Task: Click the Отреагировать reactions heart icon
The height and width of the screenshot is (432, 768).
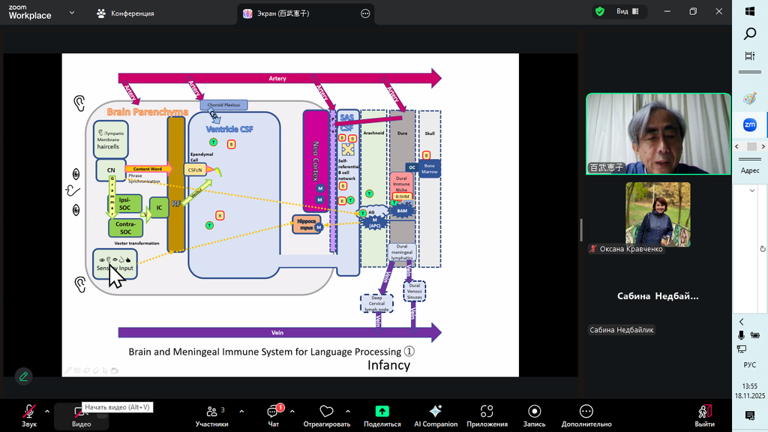Action: click(326, 412)
